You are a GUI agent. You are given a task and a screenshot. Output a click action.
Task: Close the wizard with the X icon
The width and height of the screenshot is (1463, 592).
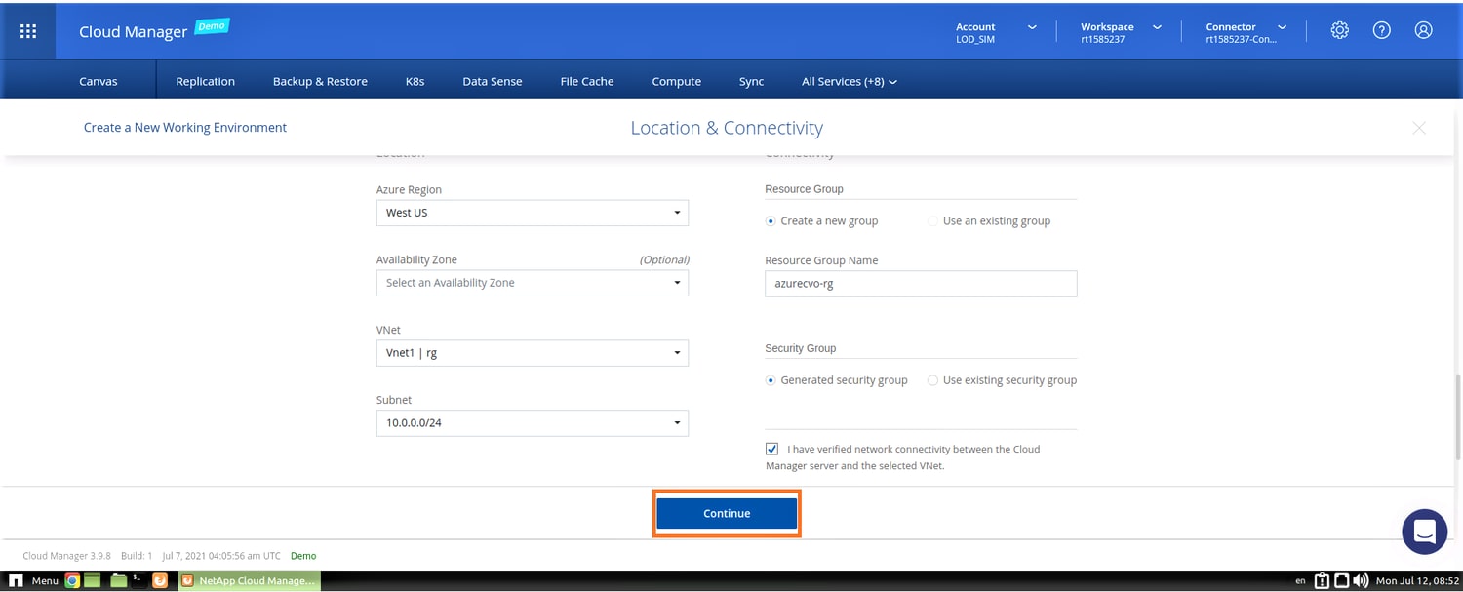[1418, 128]
